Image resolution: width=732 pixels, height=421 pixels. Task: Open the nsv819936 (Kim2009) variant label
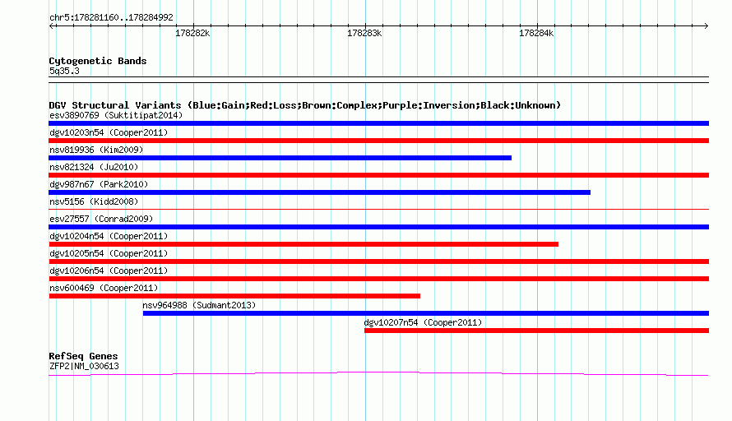tap(96, 150)
